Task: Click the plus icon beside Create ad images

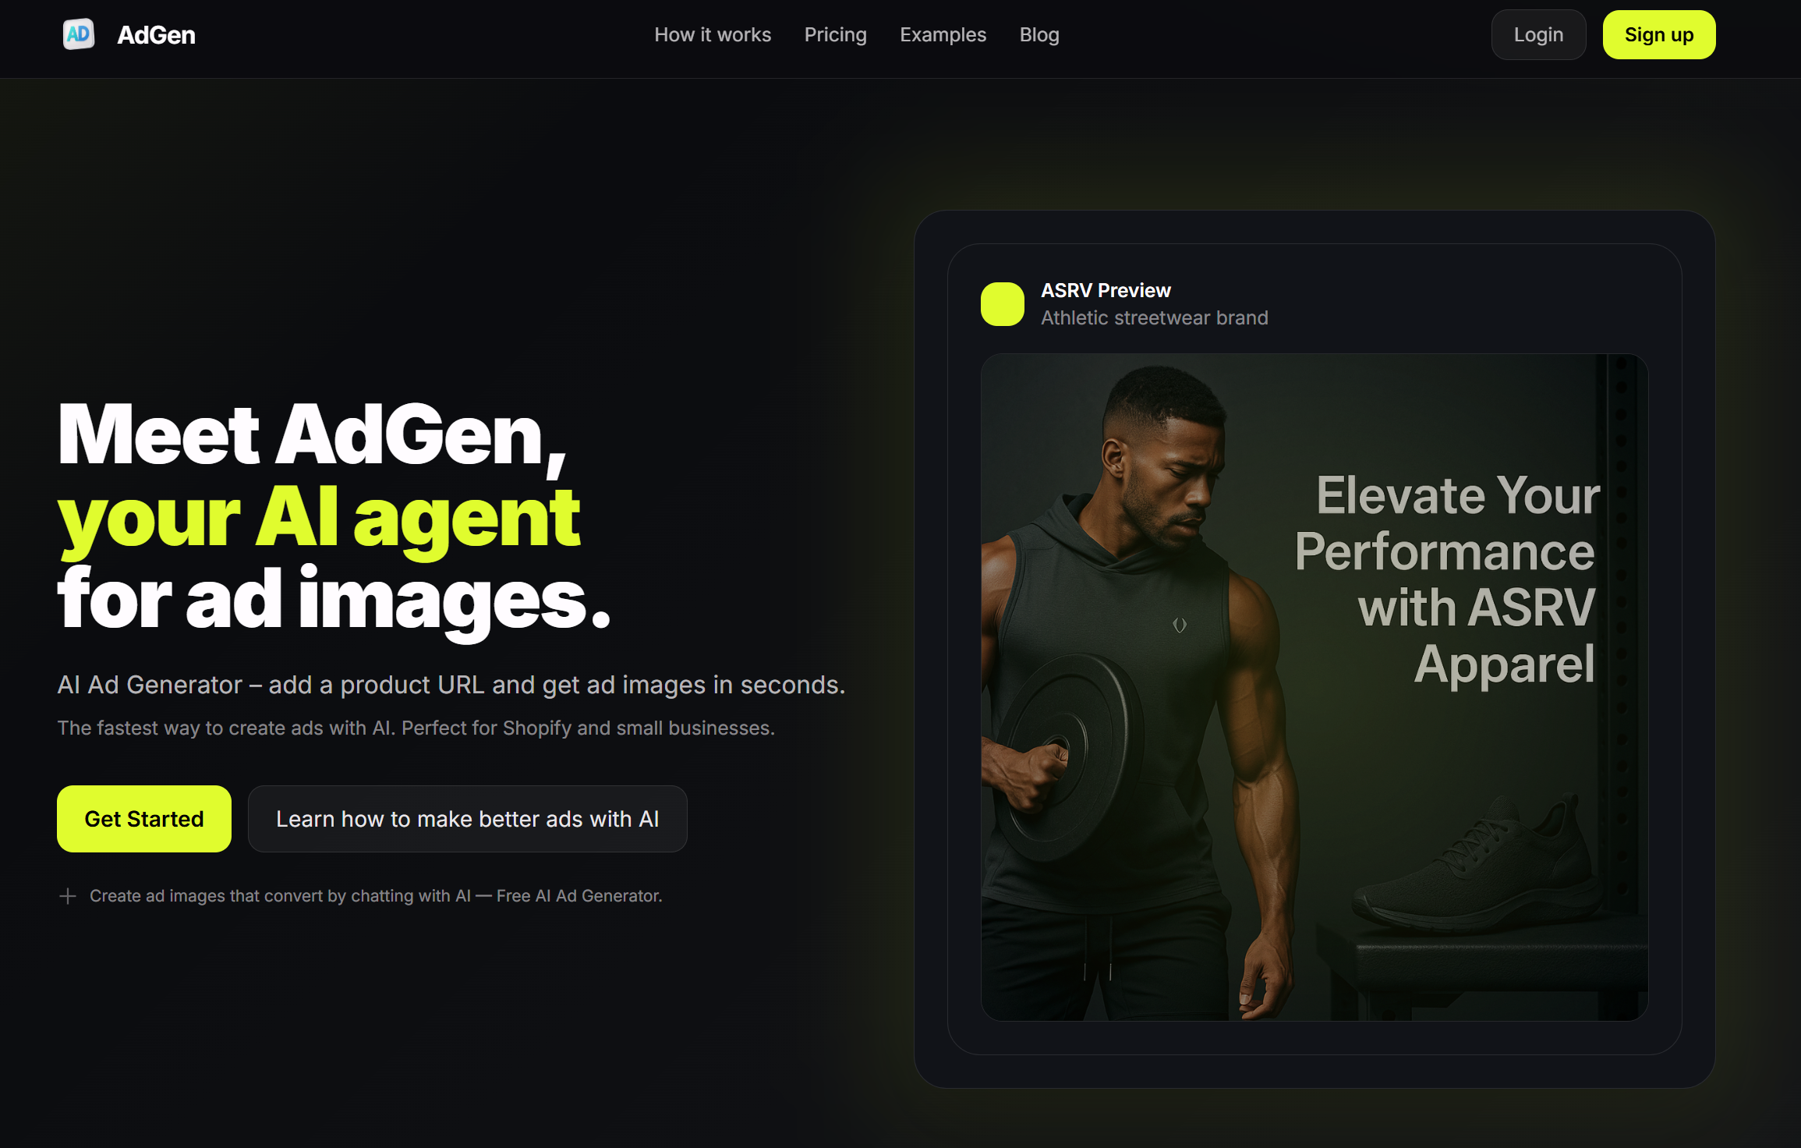Action: tap(68, 896)
